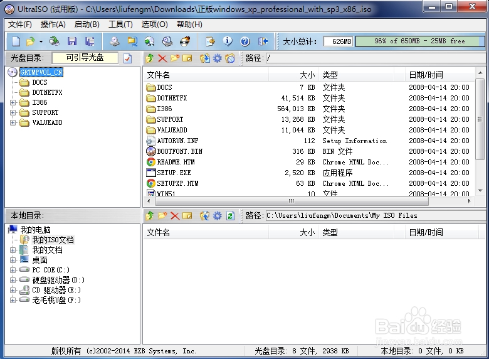Sort local list by 文件名 column header
This screenshot has height=359, width=489.
click(206, 233)
